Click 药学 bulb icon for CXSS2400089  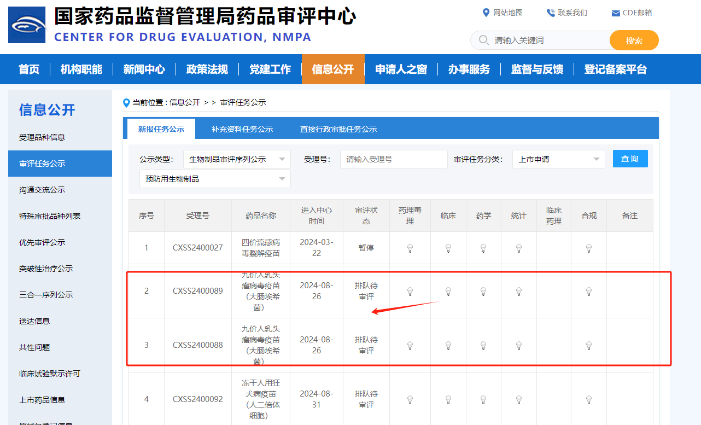[483, 292]
